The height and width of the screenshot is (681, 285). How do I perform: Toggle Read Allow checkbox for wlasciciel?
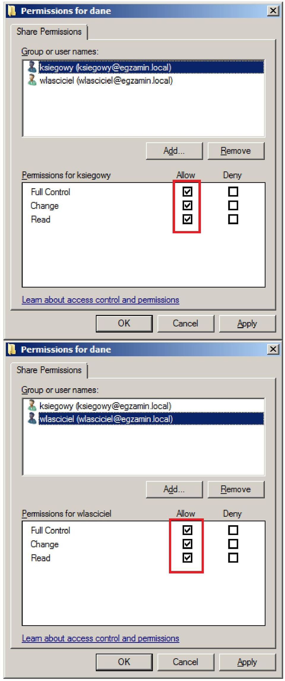tap(187, 558)
